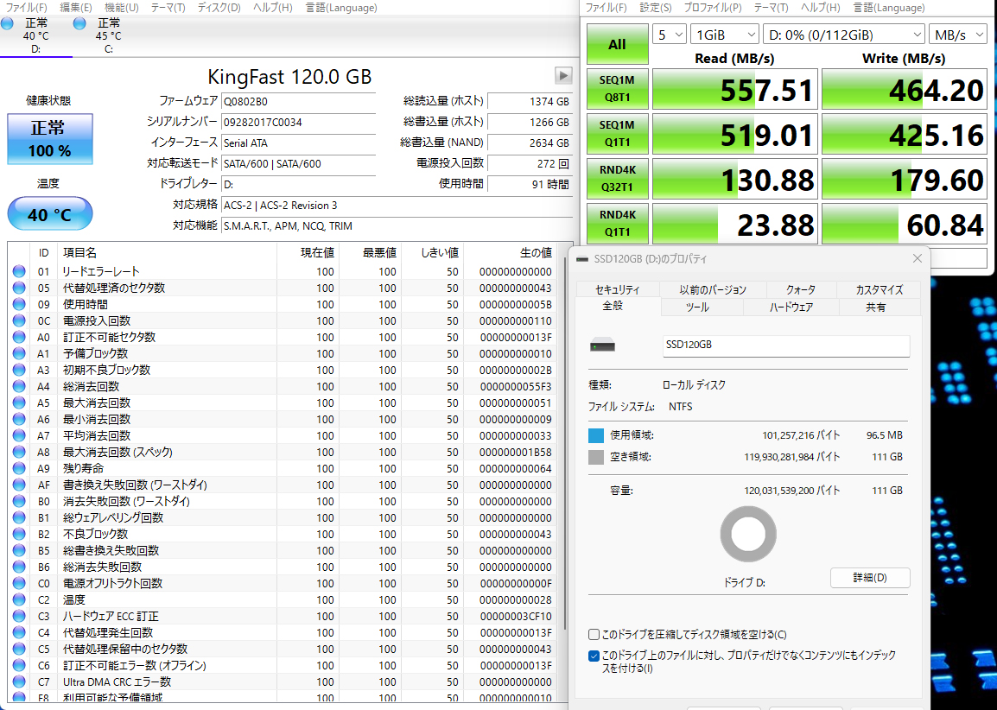The height and width of the screenshot is (710, 997).
Task: Open the MB/s unit dropdown
Action: pyautogui.click(x=957, y=35)
